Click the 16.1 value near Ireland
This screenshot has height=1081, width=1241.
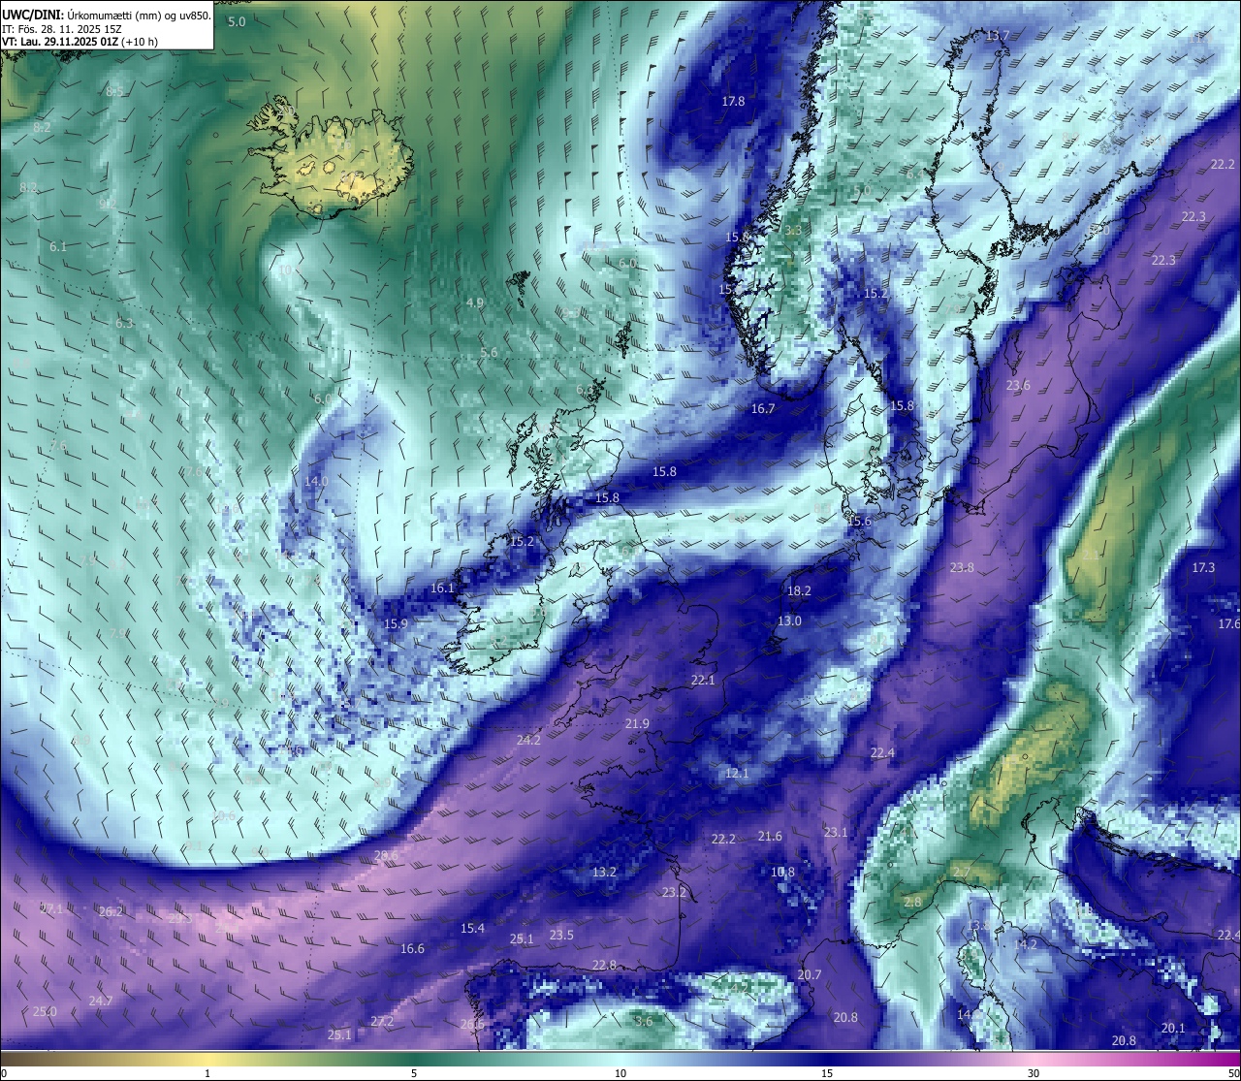[442, 588]
